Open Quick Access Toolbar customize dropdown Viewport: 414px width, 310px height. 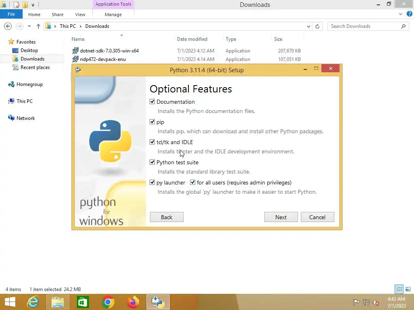coord(33,5)
